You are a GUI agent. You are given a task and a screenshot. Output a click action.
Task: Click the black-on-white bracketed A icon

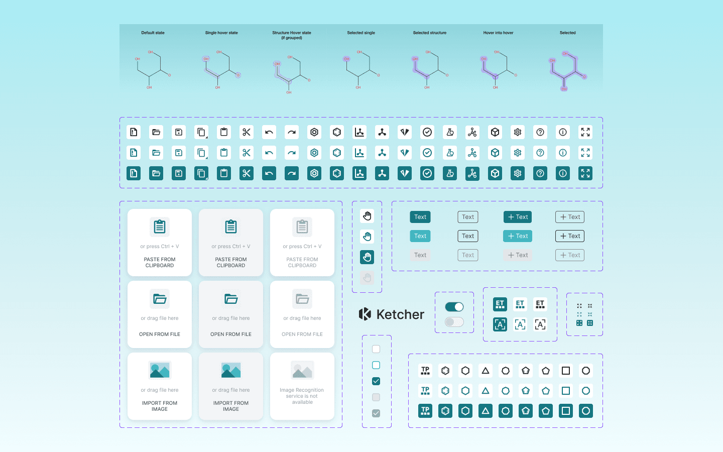(540, 324)
